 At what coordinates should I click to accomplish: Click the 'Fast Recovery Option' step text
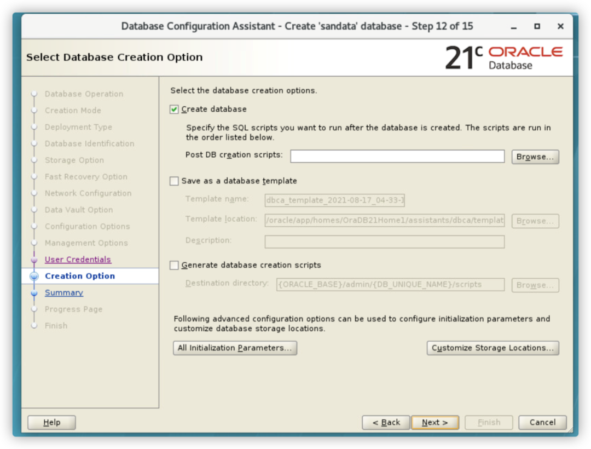point(86,177)
